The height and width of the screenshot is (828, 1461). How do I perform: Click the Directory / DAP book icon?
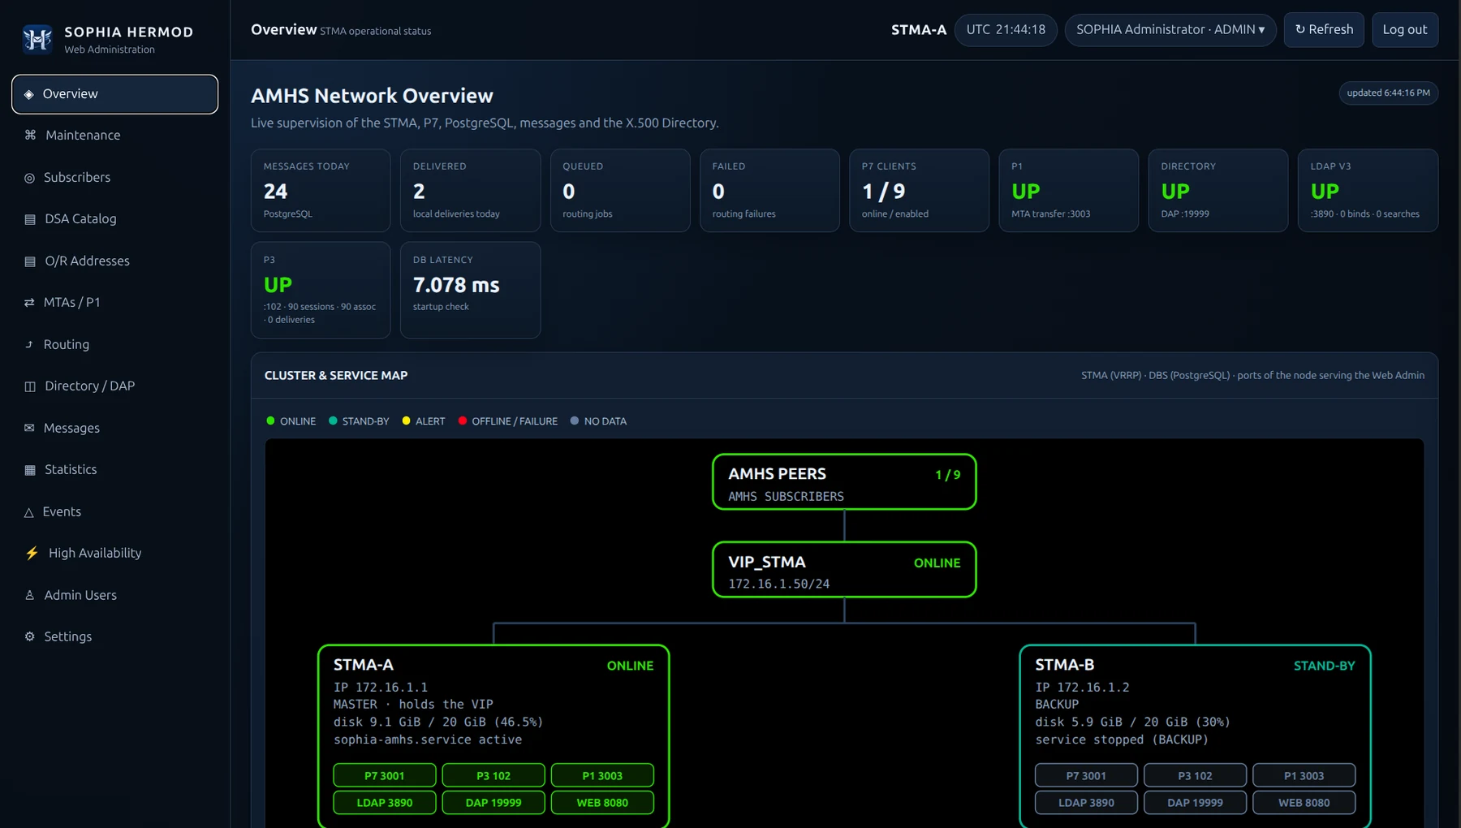(30, 386)
